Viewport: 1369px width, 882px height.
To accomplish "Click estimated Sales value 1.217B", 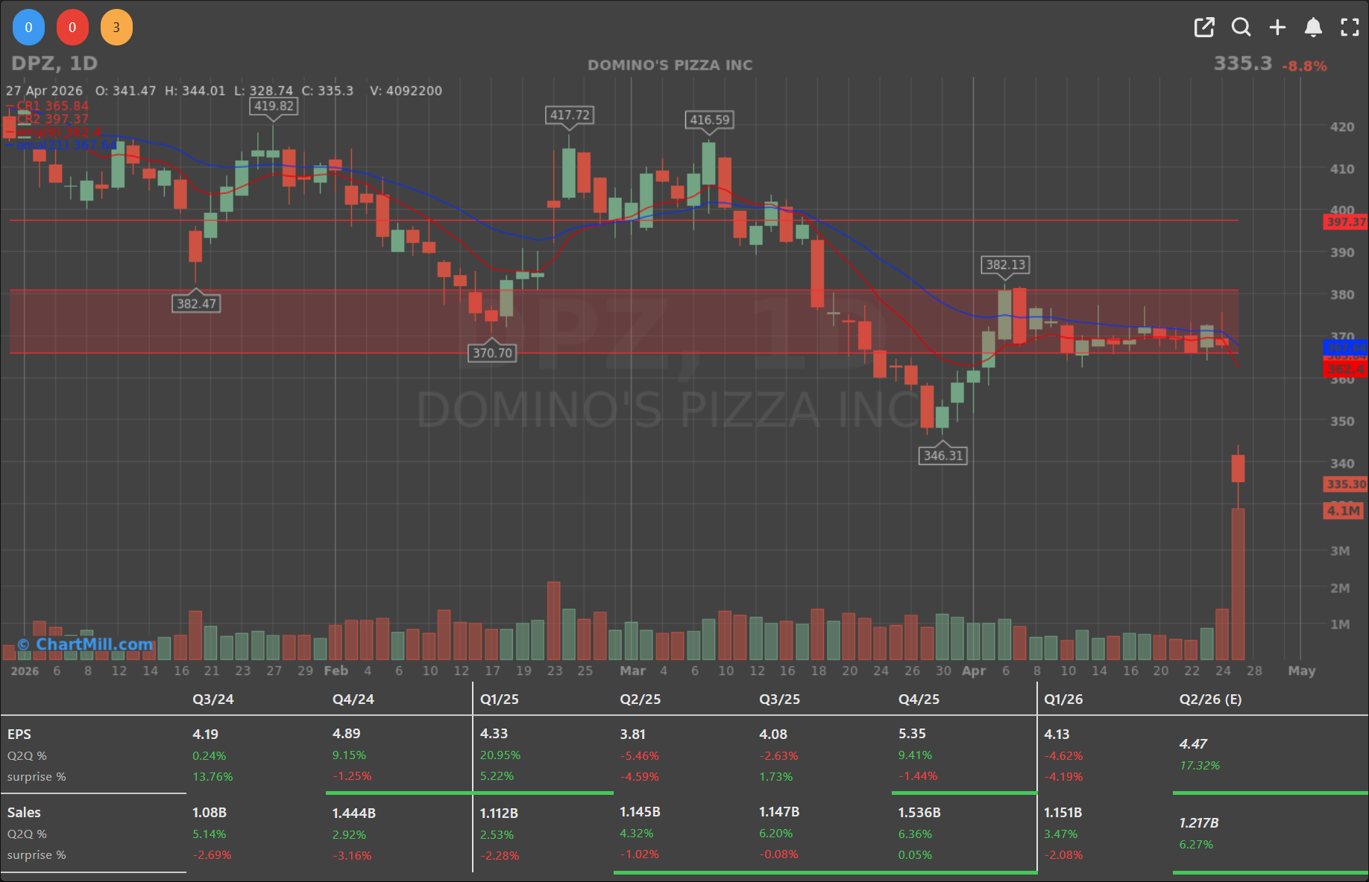I will [x=1199, y=823].
